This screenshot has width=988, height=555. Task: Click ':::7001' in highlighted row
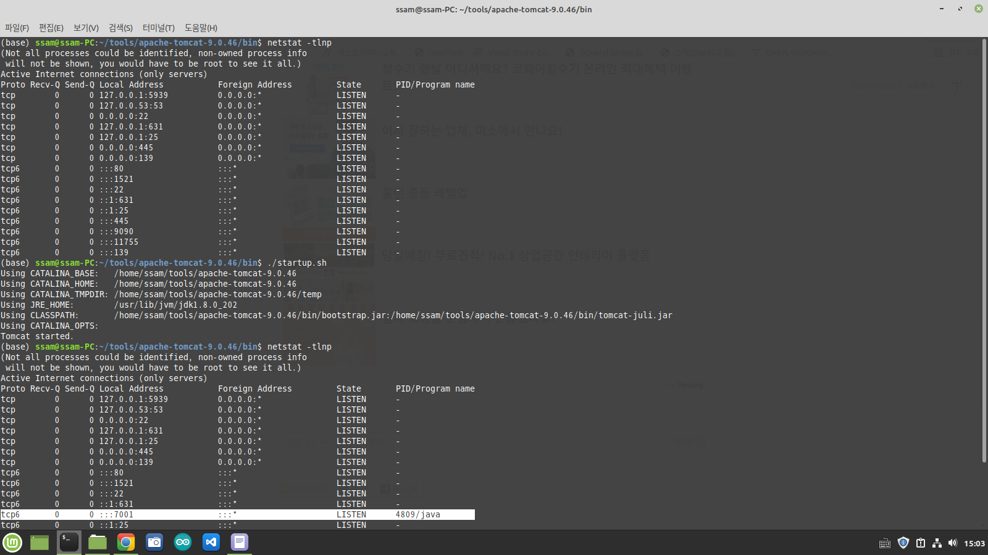pyautogui.click(x=116, y=514)
